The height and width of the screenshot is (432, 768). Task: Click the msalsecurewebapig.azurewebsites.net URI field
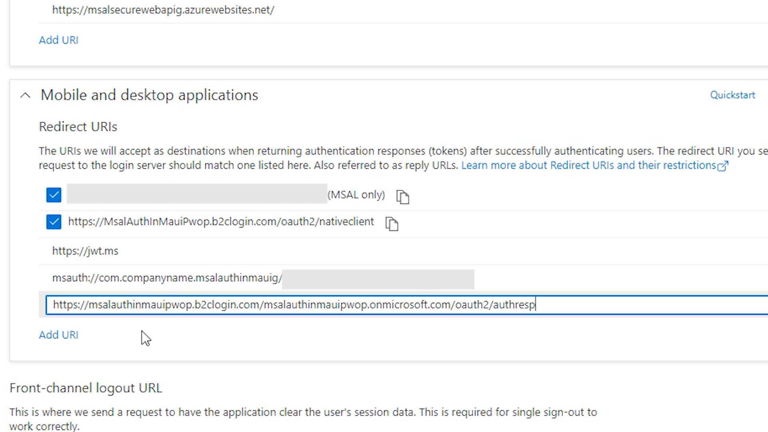(163, 10)
